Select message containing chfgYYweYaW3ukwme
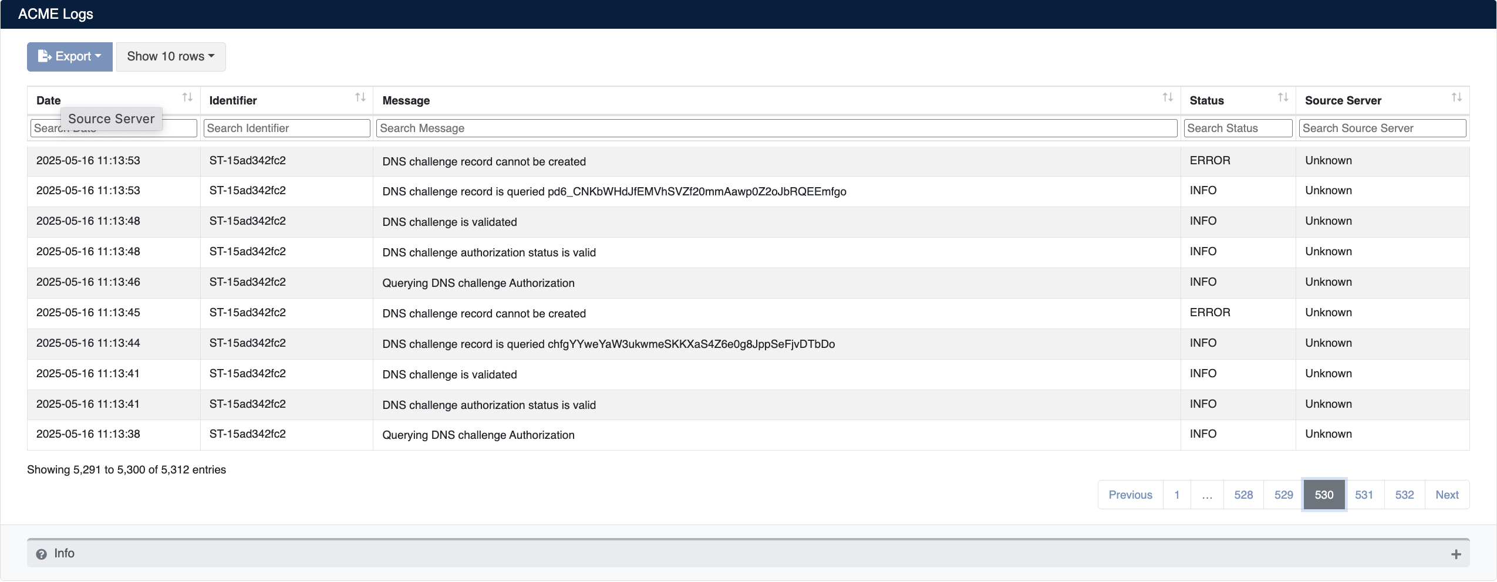Screen dimensions: 1497x582 tap(608, 344)
